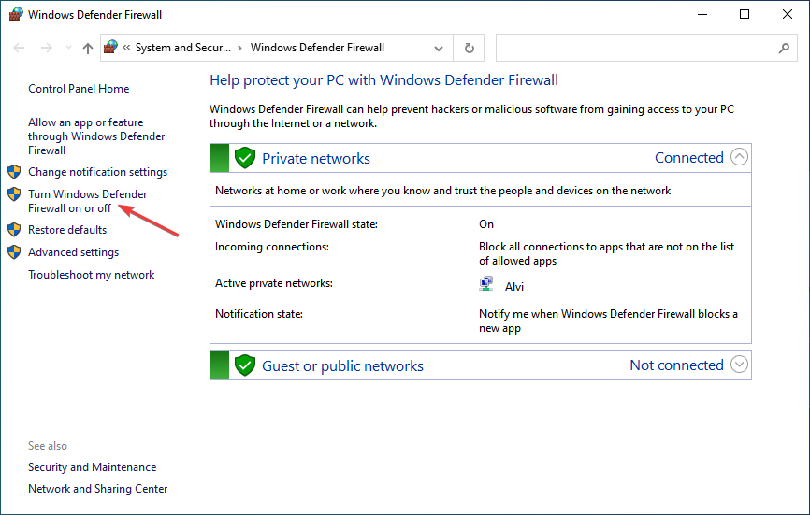Image resolution: width=810 pixels, height=515 pixels.
Task: Open Turn Windows Defender Firewall on or off
Action: [87, 201]
